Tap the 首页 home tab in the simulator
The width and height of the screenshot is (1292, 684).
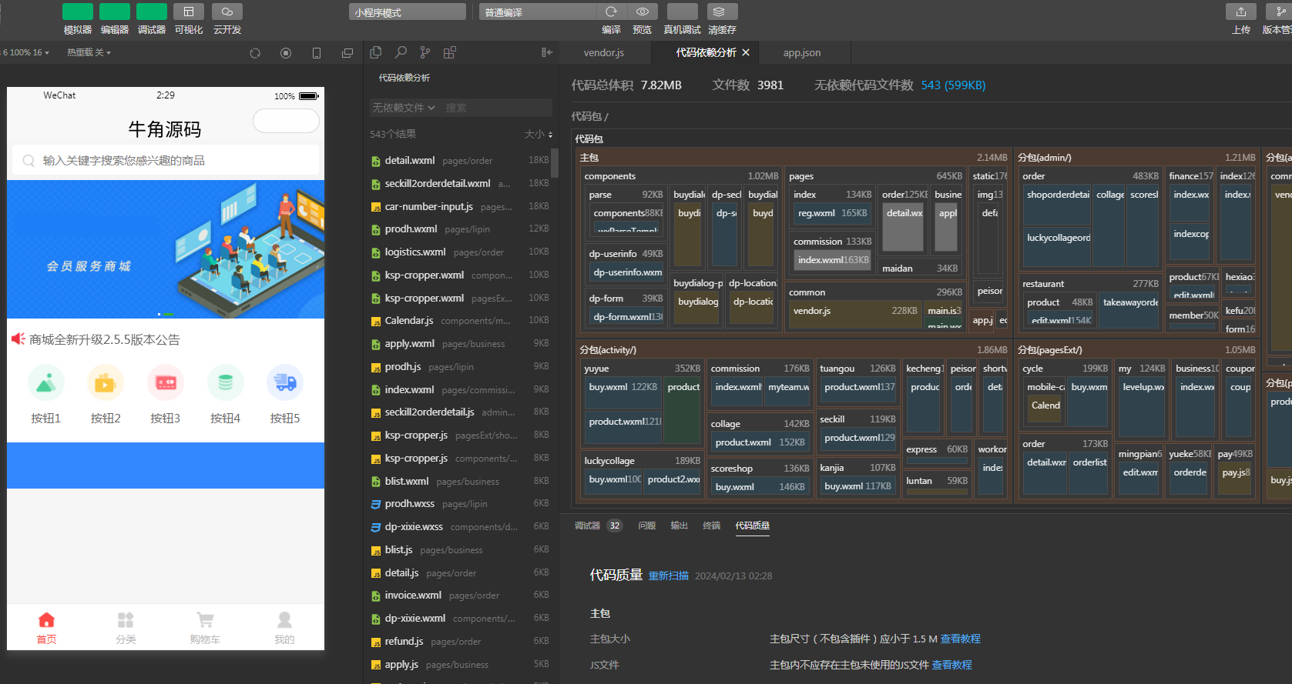[x=46, y=628]
